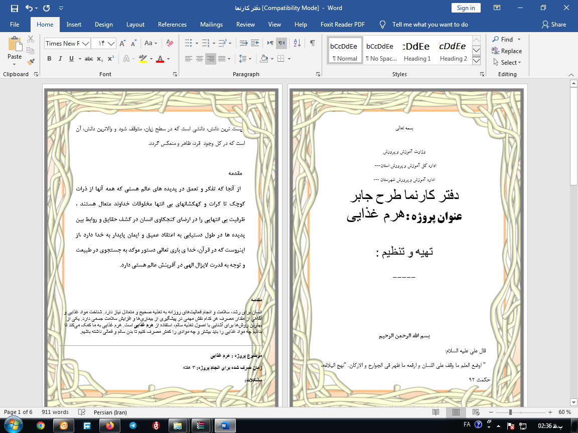The height and width of the screenshot is (433, 578).
Task: Switch to Read Mode view in status bar
Action: (x=436, y=412)
